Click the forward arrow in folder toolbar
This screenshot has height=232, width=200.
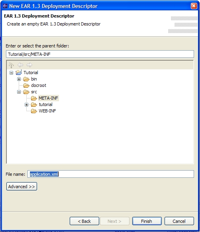click(29, 65)
